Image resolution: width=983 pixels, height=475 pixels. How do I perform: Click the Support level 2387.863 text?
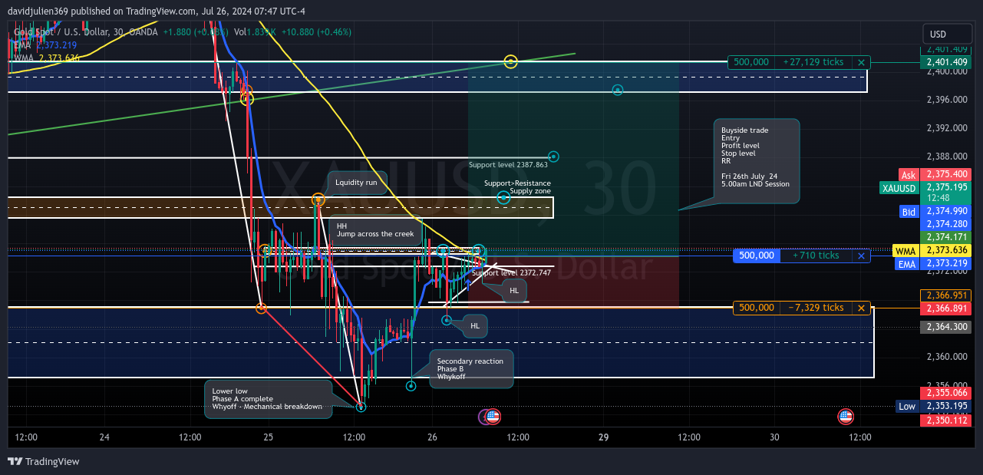(508, 164)
